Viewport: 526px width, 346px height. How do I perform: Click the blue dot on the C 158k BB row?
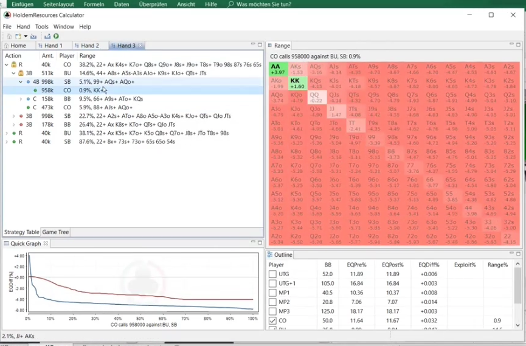point(28,99)
